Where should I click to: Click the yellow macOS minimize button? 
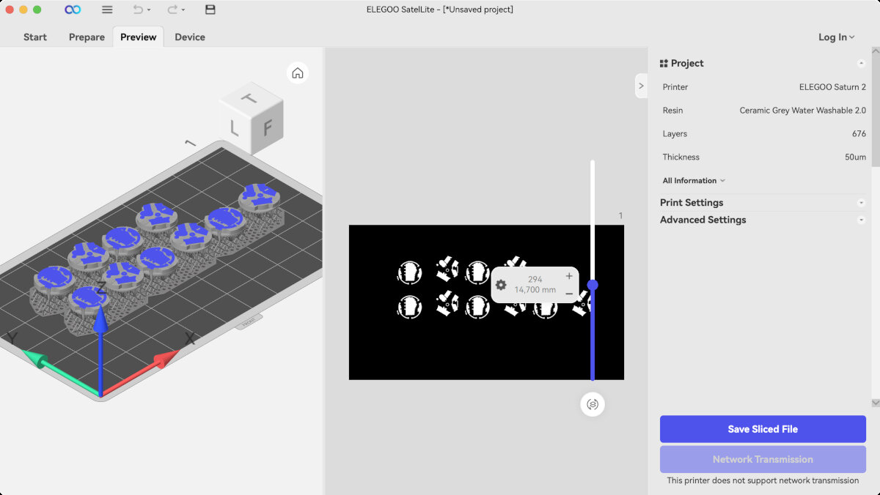coord(23,10)
